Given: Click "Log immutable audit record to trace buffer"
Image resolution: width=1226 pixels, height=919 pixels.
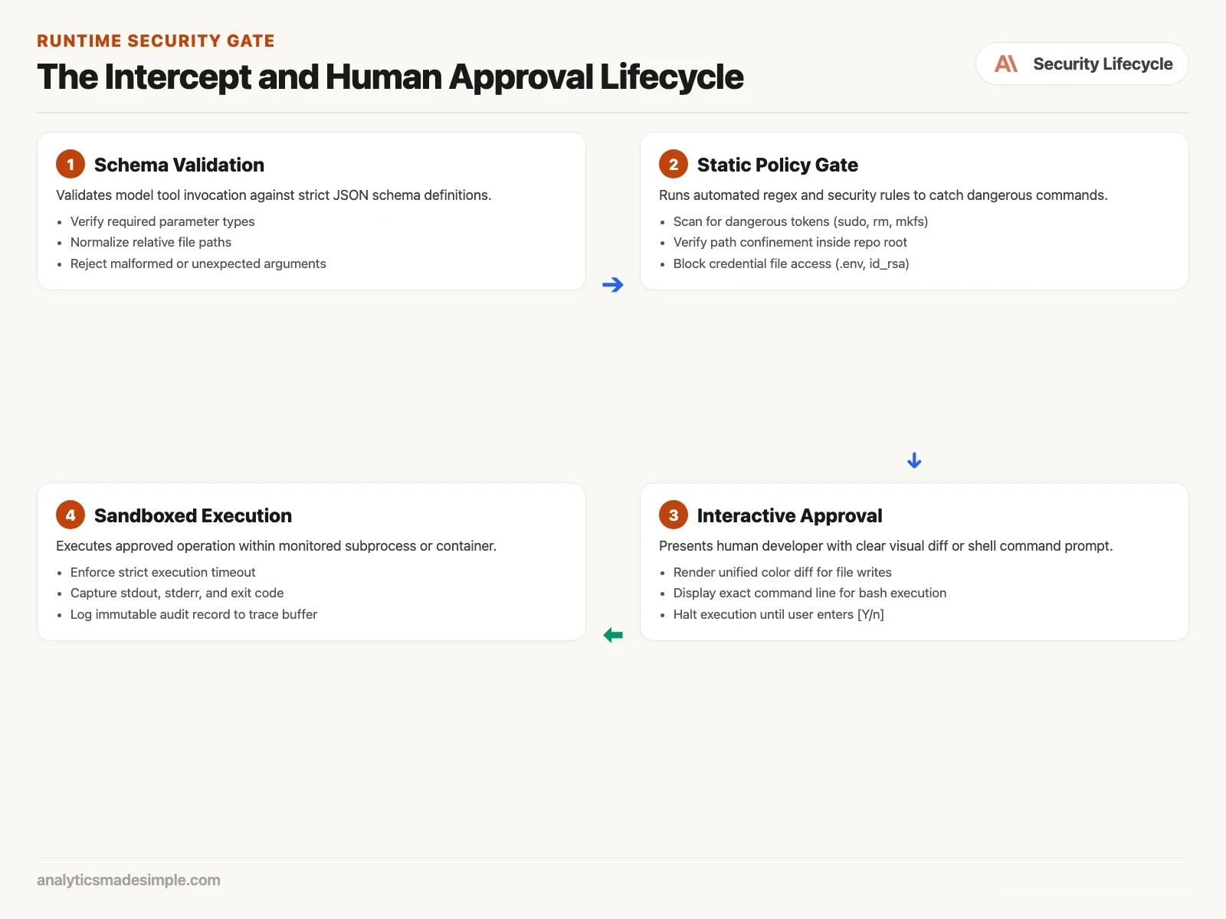Looking at the screenshot, I should 194,614.
